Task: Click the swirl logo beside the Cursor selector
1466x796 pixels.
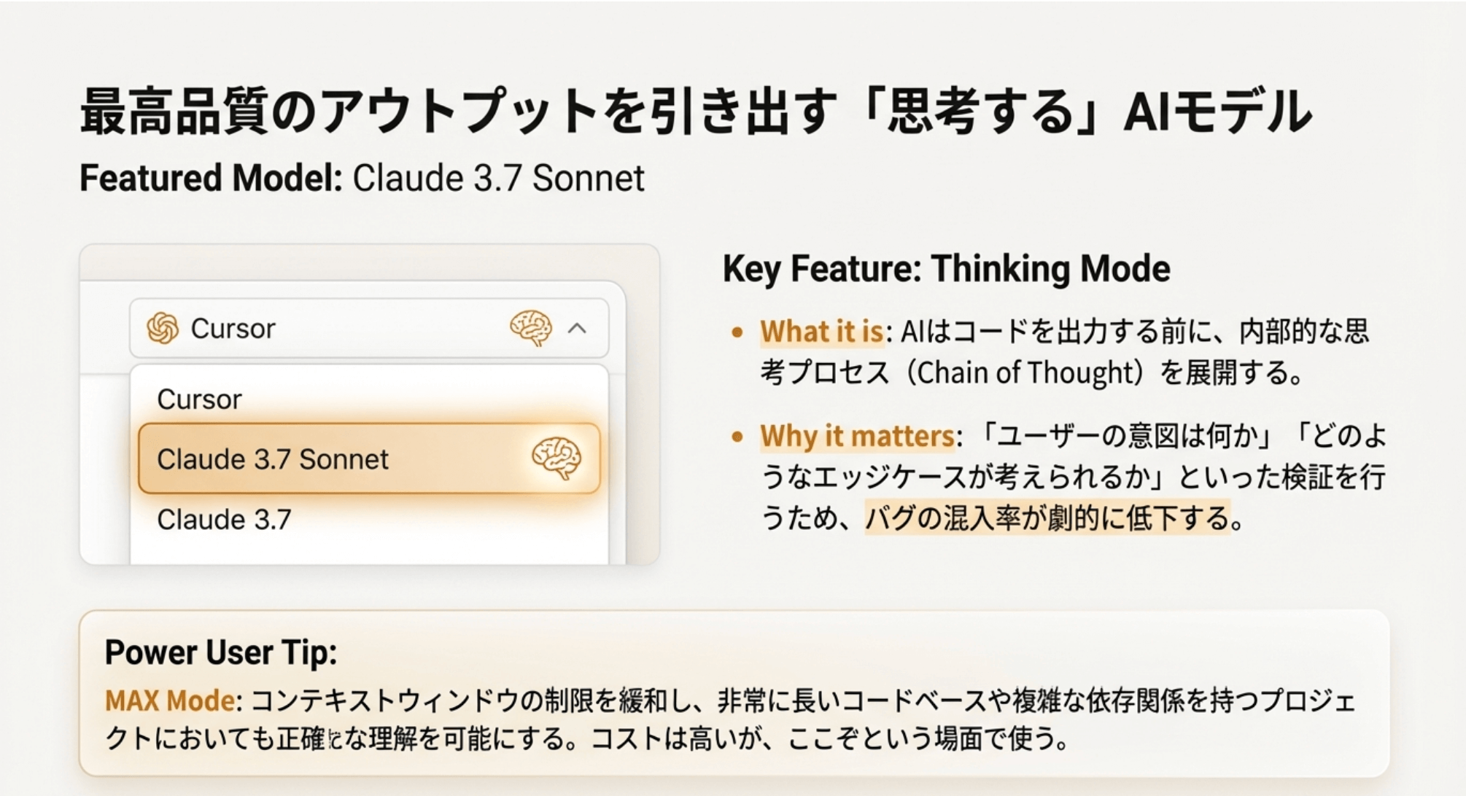Action: (162, 328)
